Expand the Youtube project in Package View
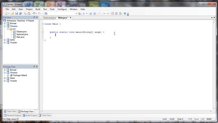Viewport: 218px width, 123px height. 5,81
